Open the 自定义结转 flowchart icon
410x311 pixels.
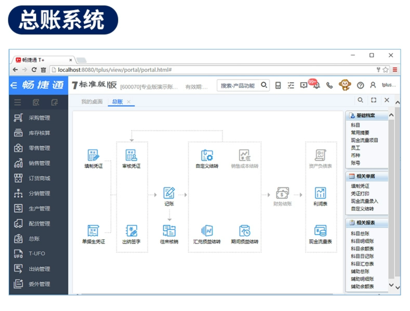point(207,155)
